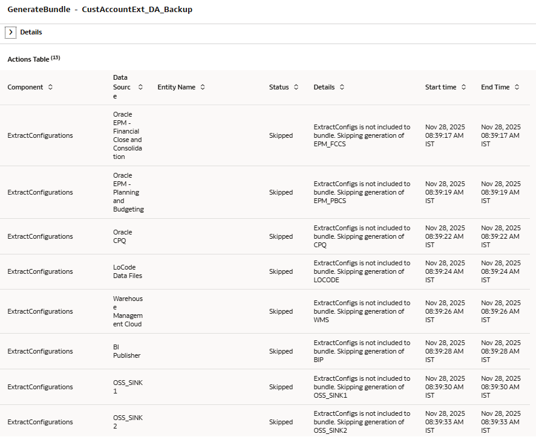Sort the End Time column
This screenshot has height=437, width=536.
(x=518, y=87)
